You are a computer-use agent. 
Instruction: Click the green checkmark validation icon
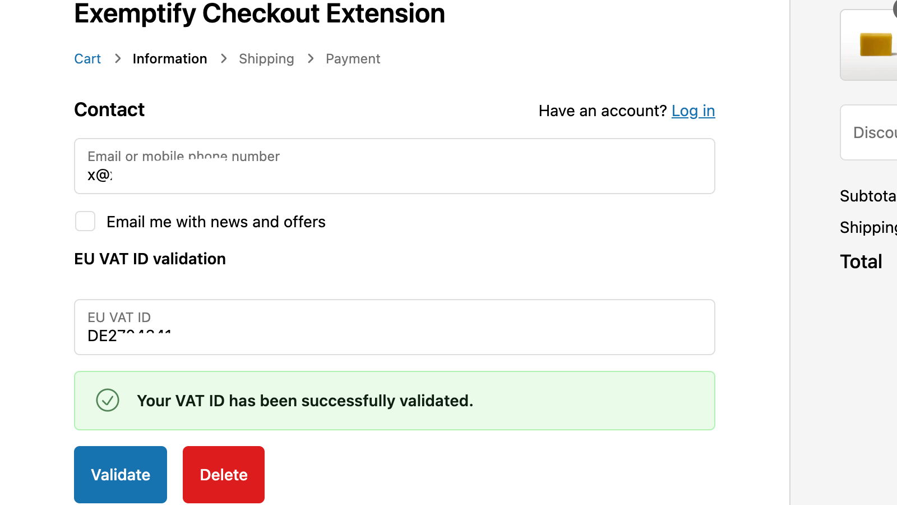[x=108, y=401]
